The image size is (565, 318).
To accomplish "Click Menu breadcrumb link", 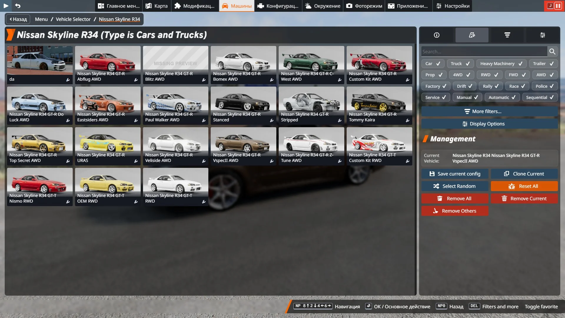I will [x=41, y=19].
